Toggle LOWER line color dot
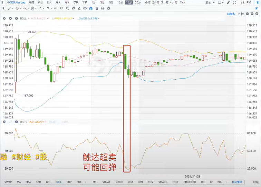The height and width of the screenshot is (187, 261). coord(99,19)
